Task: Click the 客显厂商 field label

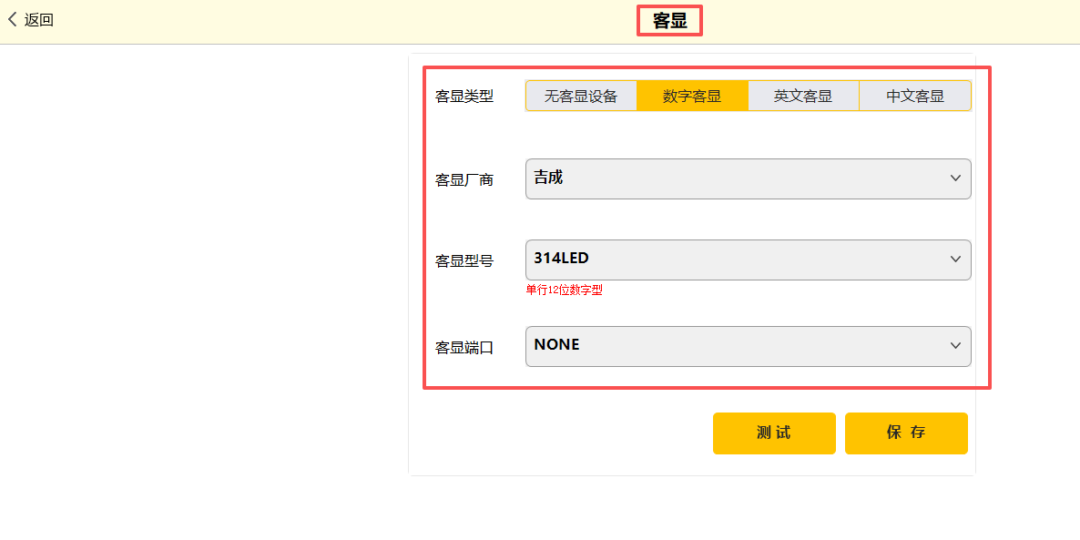Action: 464,180
